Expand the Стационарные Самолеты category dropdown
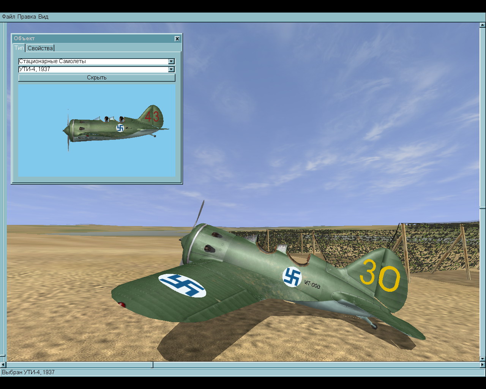 click(x=171, y=61)
